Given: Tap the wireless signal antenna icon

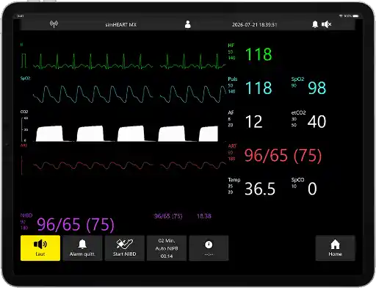Looking at the screenshot, I should point(54,24).
